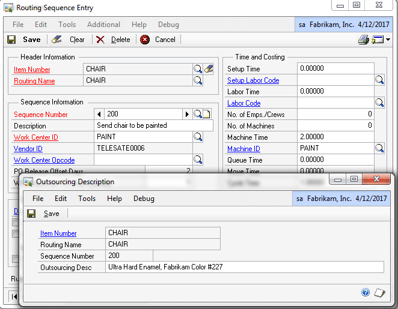Click Save floppy icon in Outsourcing Description
The height and width of the screenshot is (309, 398).
click(31, 214)
